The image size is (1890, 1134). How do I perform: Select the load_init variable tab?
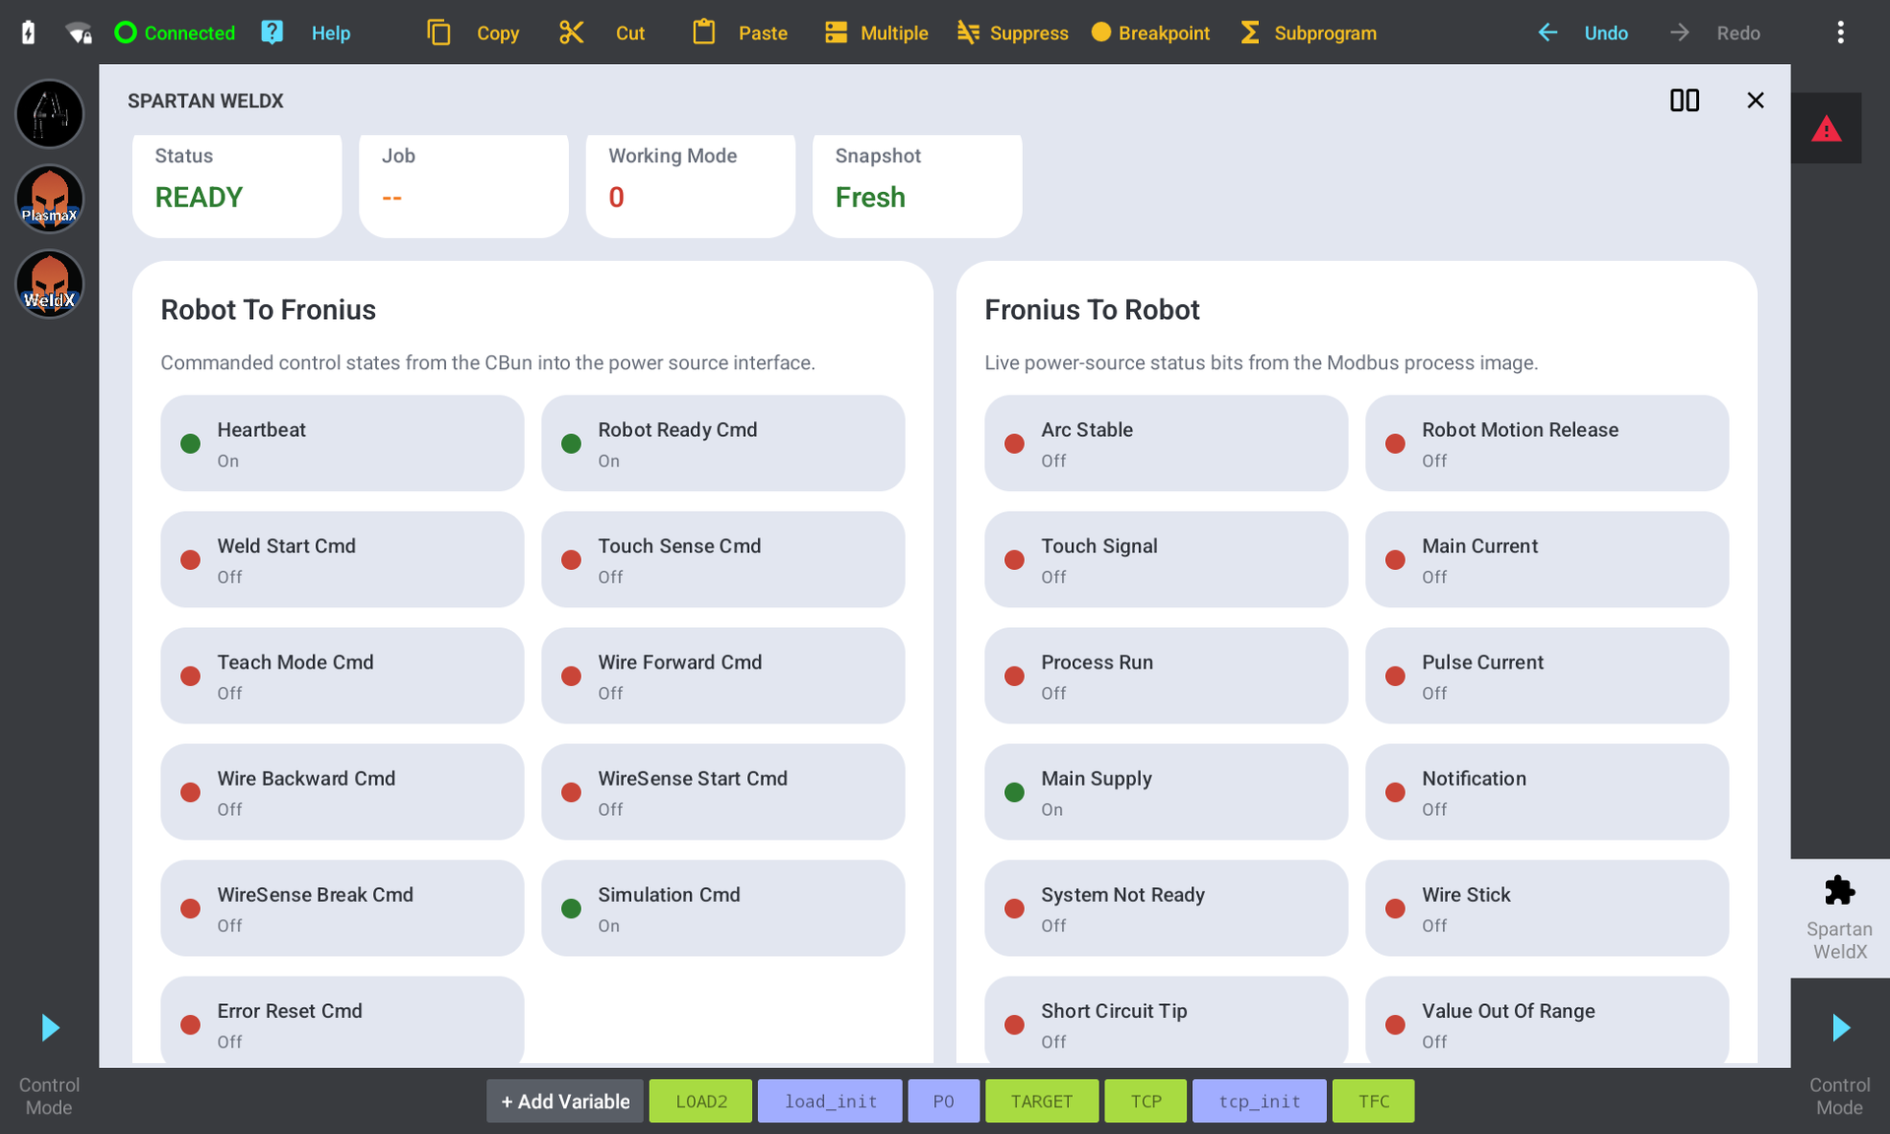[830, 1101]
